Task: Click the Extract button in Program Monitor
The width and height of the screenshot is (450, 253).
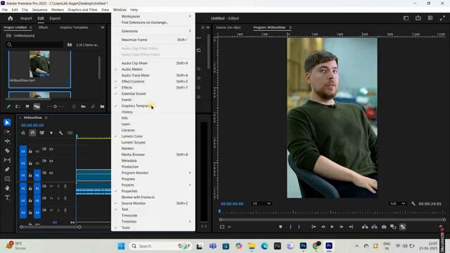Action: click(374, 226)
